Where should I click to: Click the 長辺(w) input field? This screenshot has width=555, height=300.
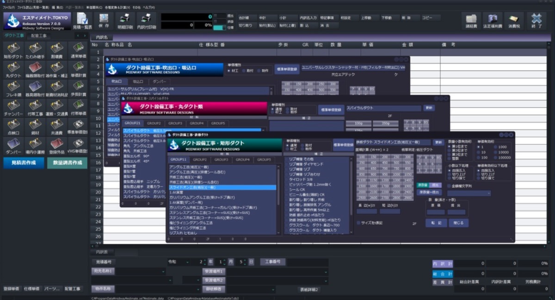click(366, 211)
